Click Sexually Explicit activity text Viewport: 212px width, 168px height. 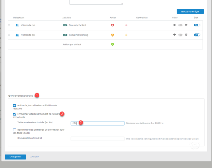click(x=77, y=25)
